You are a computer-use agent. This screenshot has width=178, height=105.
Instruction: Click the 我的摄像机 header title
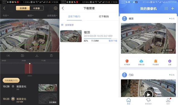(148, 9)
